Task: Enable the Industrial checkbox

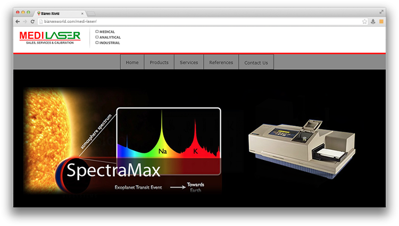Action: pos(97,43)
